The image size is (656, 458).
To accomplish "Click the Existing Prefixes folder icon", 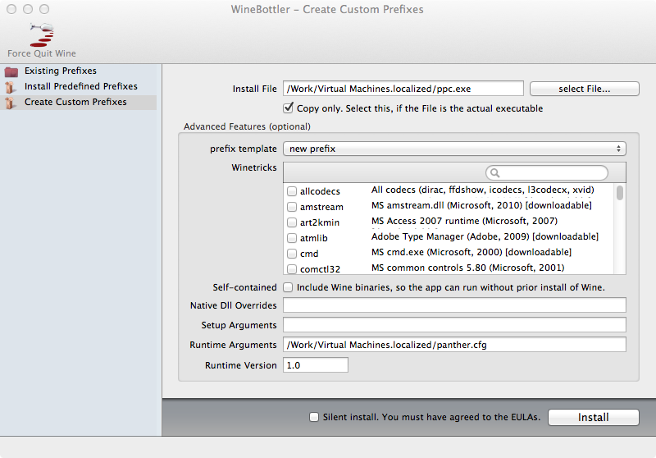I will point(11,72).
